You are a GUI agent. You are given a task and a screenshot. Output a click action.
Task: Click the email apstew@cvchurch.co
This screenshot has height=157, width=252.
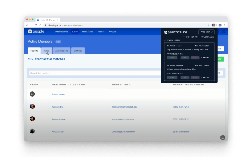coord(123,119)
